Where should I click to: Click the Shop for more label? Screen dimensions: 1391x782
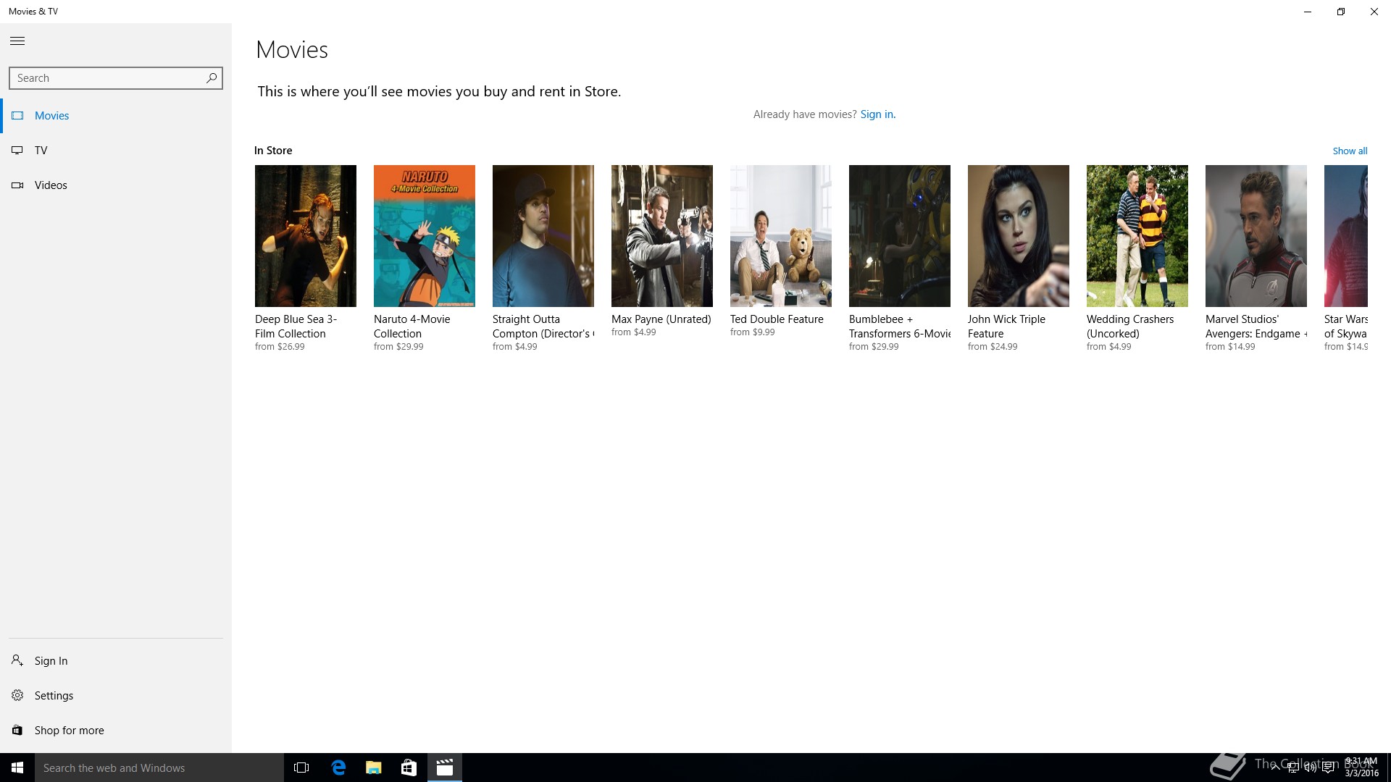tap(69, 730)
